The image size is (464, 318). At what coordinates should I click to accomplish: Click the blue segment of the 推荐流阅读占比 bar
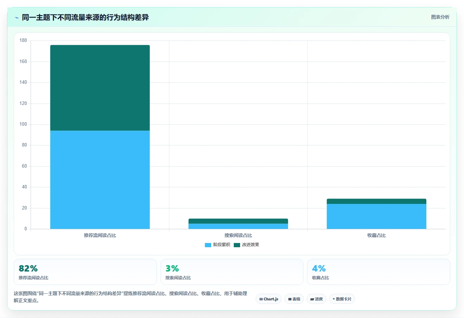click(100, 180)
